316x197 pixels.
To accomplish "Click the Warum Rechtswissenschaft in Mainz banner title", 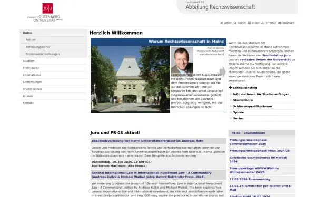I will 186,42.
